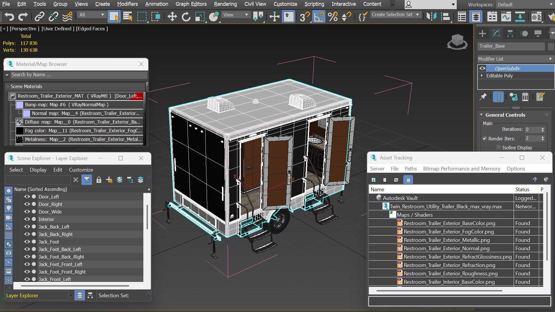Open the Graph Editors menu
Image resolution: width=555 pixels, height=312 pixels.
tap(191, 4)
